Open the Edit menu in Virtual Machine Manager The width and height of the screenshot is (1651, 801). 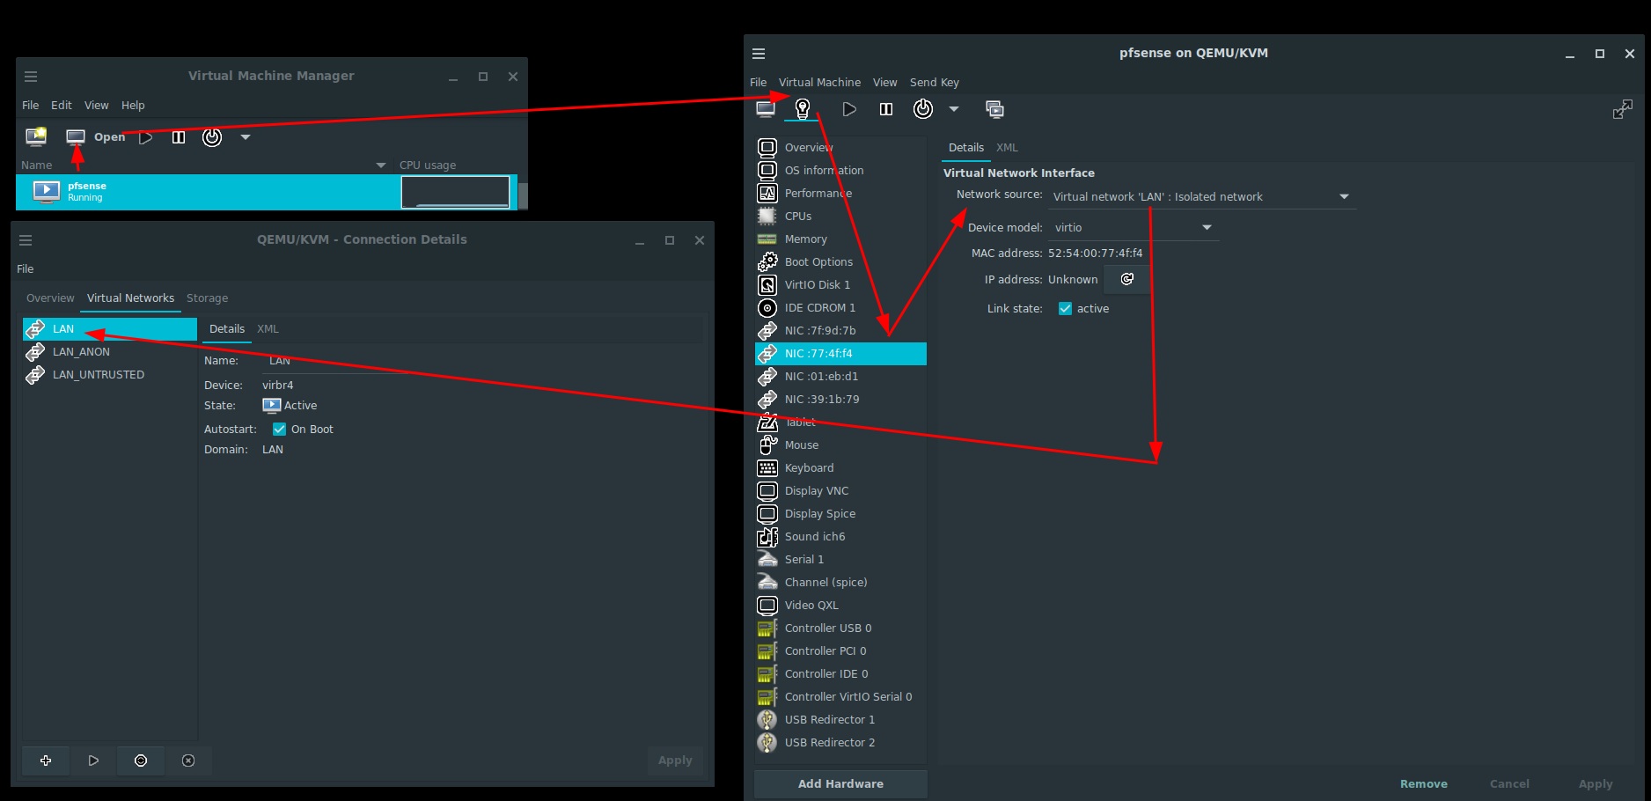click(x=61, y=106)
